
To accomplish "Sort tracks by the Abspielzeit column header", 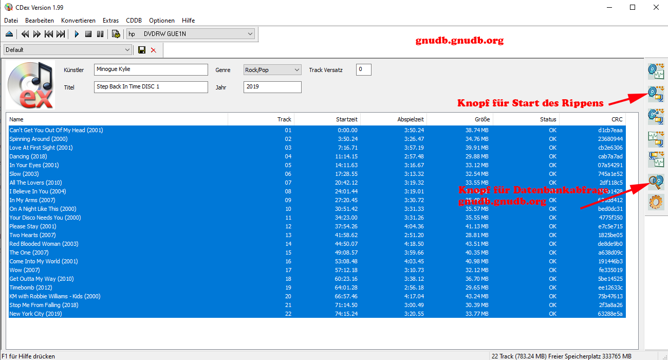I will [x=394, y=119].
